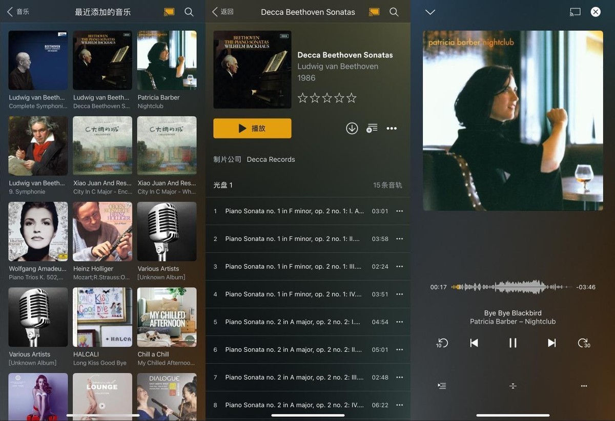This screenshot has height=421, width=615.
Task: Select track 4 Piano Sonata no. 1: IV
Action: click(x=307, y=294)
